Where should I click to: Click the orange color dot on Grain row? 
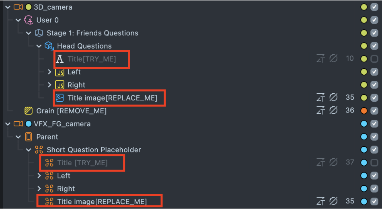tap(364, 111)
